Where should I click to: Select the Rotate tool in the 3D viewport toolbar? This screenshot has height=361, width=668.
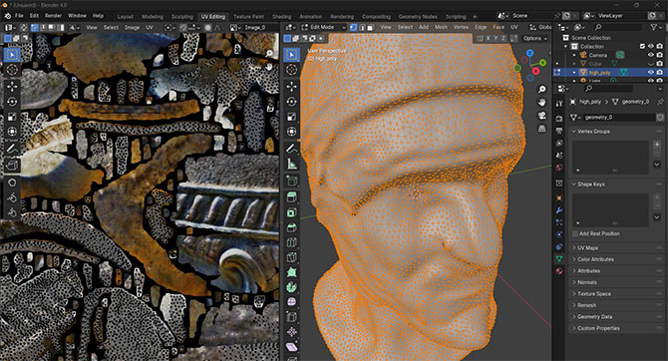click(x=292, y=102)
